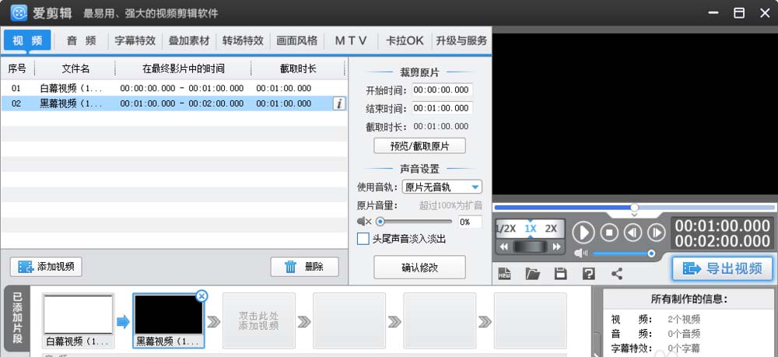The width and height of the screenshot is (778, 357).
Task: Open 转场特效 tab
Action: pyautogui.click(x=243, y=40)
